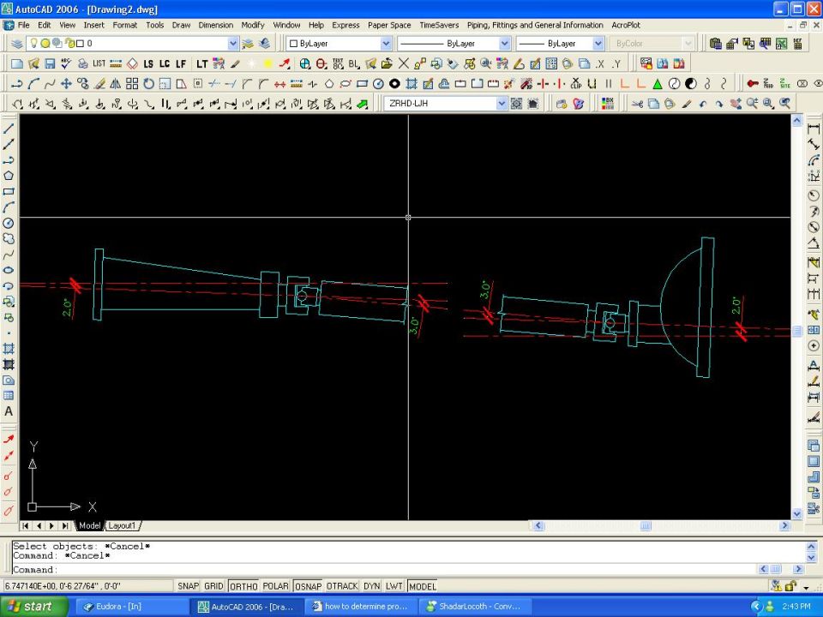
Task: Click the Undo arrow icon
Action: point(703,104)
